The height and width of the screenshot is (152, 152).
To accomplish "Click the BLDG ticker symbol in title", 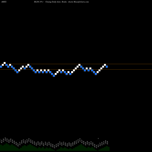I will [x=37, y=2].
